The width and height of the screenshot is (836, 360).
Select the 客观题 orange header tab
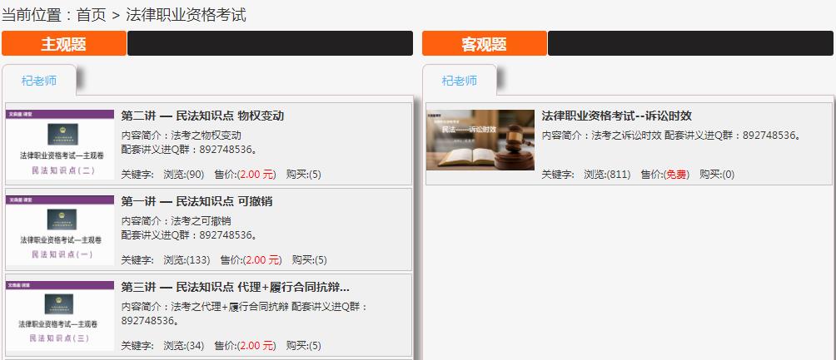484,44
